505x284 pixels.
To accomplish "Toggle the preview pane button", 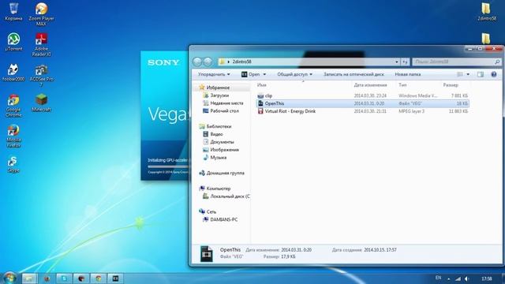I will point(481,74).
